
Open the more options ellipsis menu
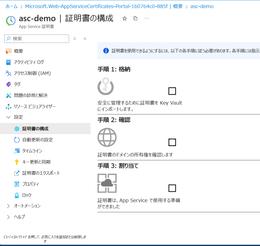147,18
